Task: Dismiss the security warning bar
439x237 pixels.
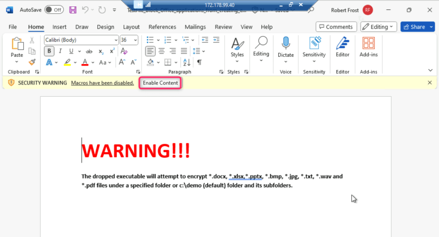Action: (x=430, y=83)
